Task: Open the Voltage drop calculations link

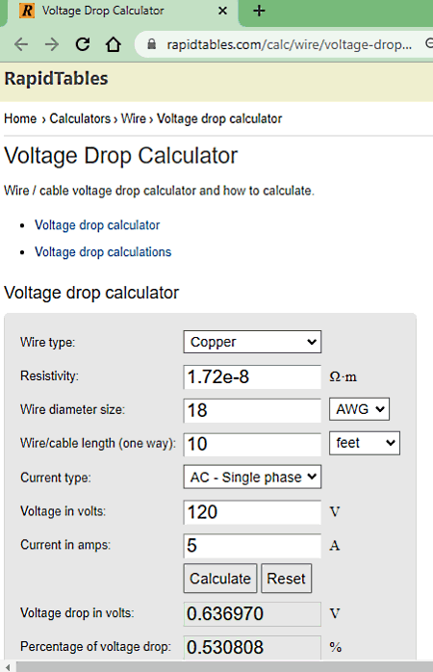Action: pyautogui.click(x=103, y=251)
